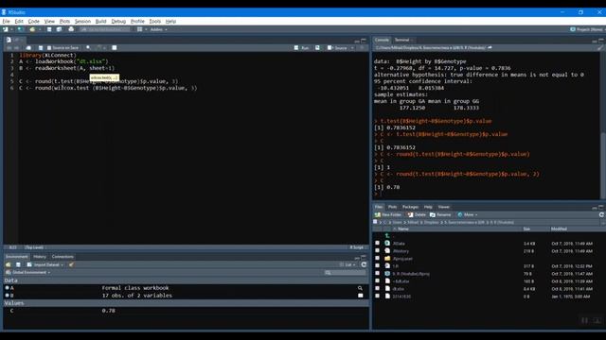Open the Tools menu

click(x=154, y=21)
